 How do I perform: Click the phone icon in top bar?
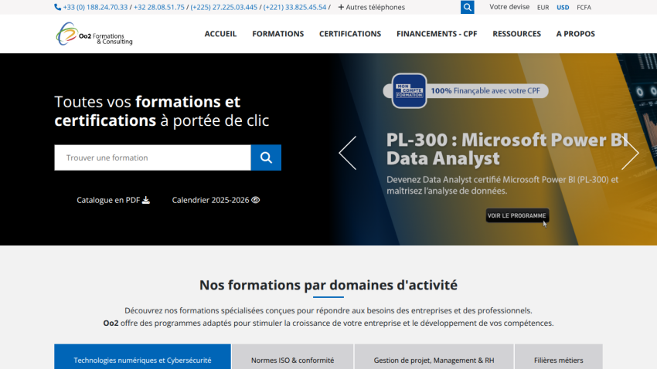[x=58, y=7]
